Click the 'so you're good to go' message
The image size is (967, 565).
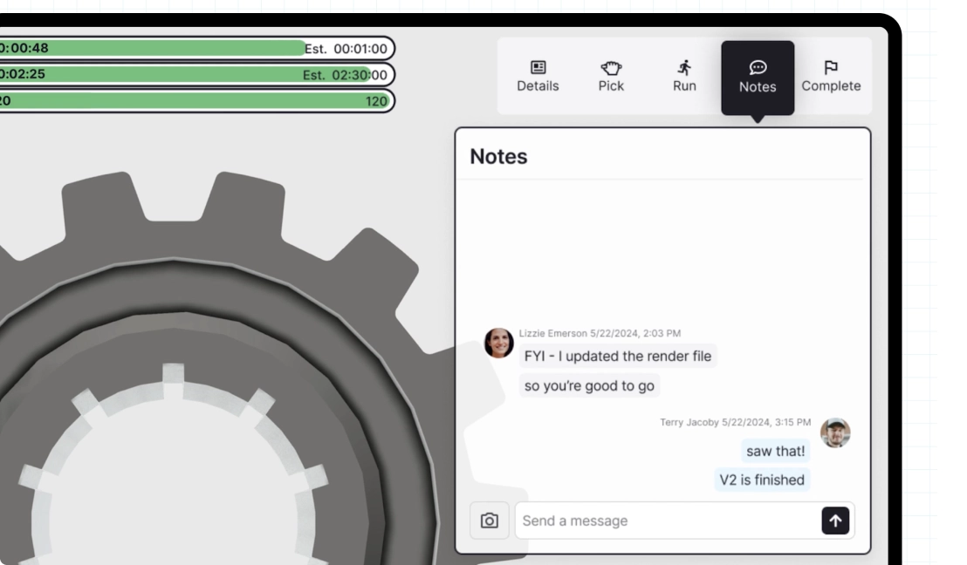[590, 385]
